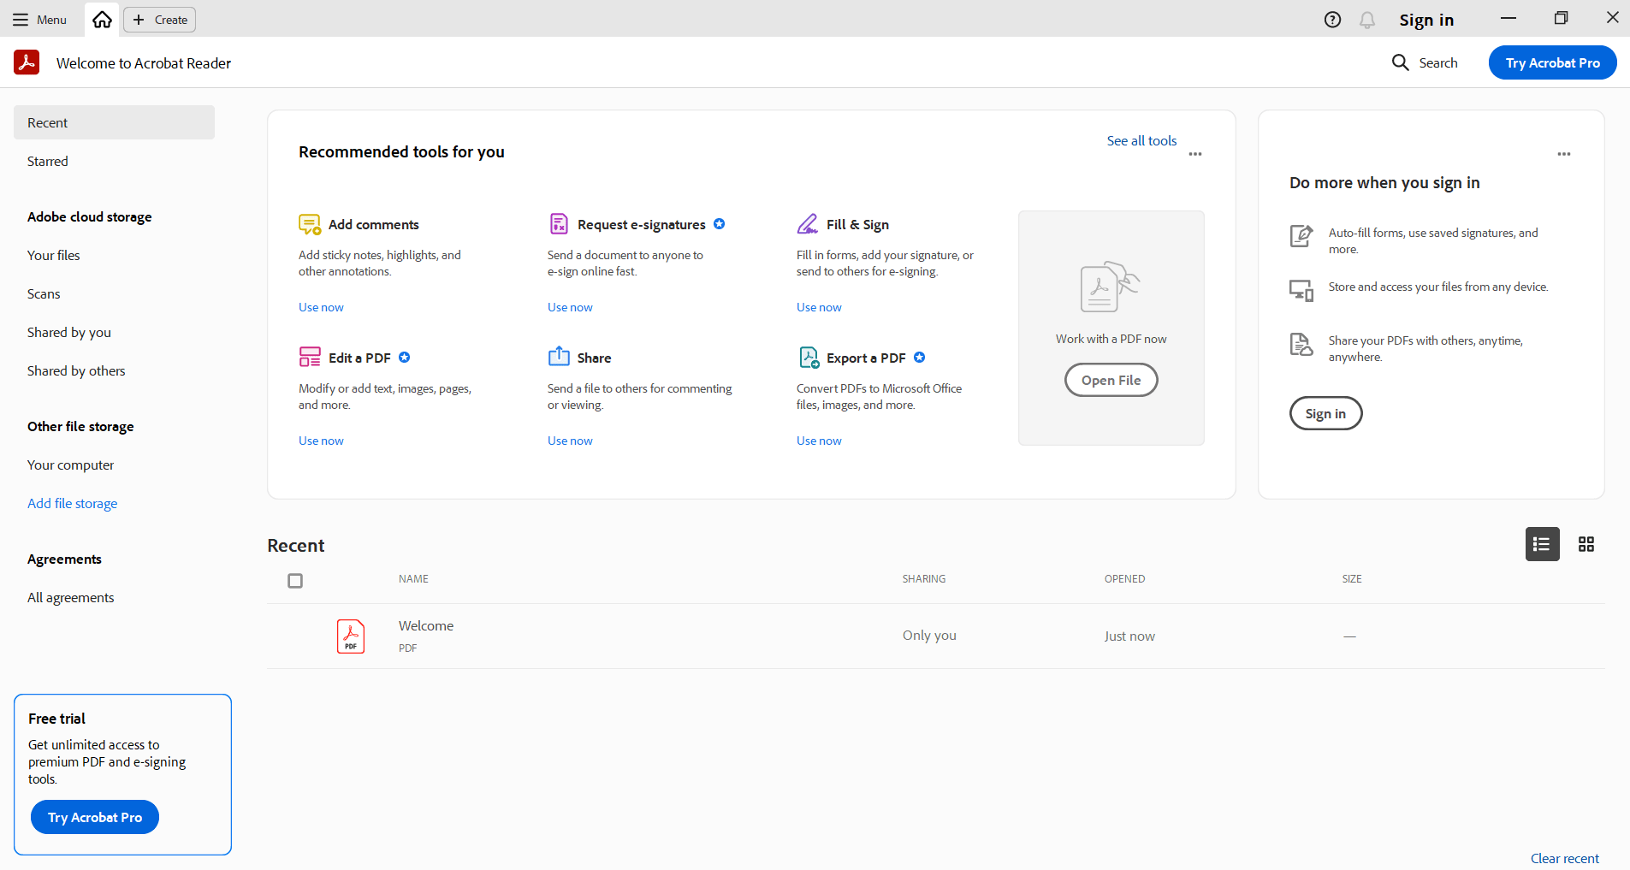Open the Search magnifier icon
This screenshot has height=870, width=1630.
pyautogui.click(x=1401, y=62)
